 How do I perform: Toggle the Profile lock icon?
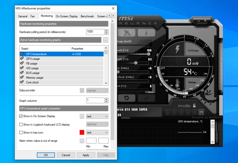(x=194, y=105)
